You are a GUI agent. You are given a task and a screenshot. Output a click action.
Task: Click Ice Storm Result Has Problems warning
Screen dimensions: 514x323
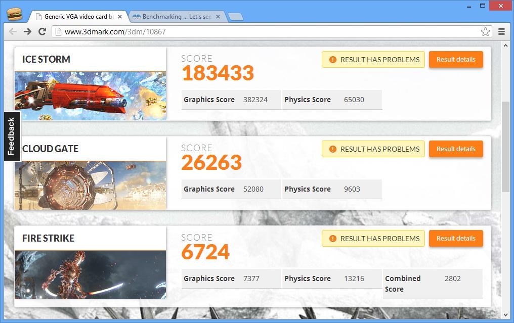373,59
